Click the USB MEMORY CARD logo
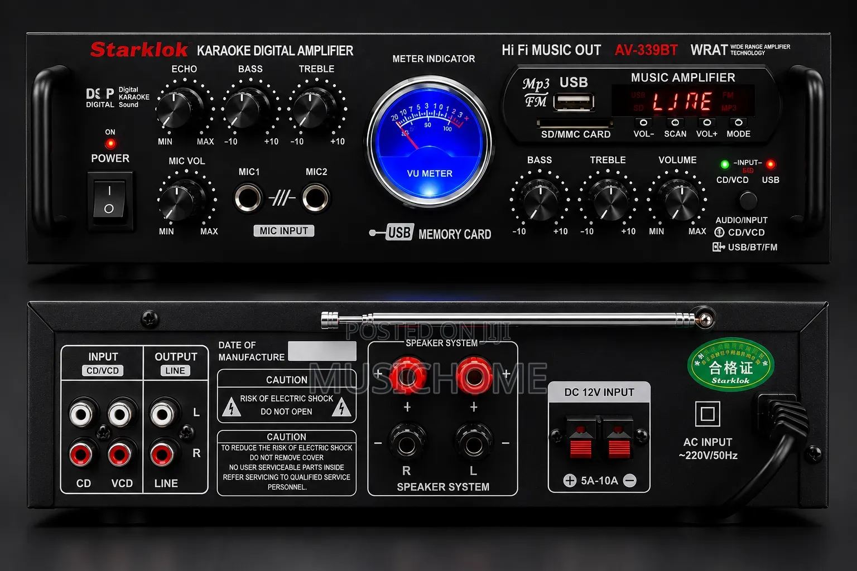The image size is (857, 571). (x=430, y=233)
